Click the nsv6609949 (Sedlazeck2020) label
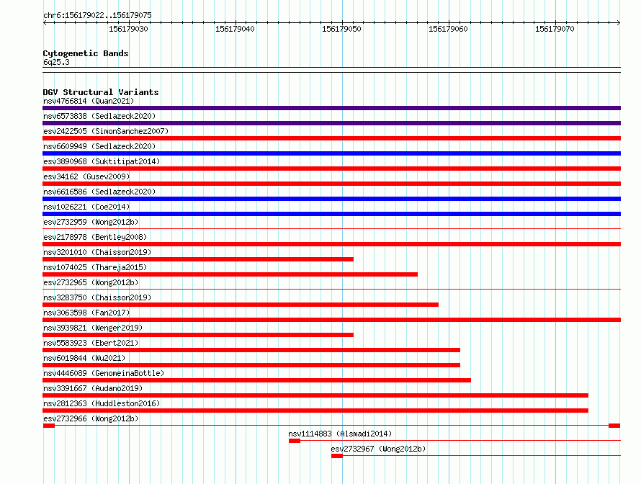The image size is (641, 484). pyautogui.click(x=99, y=146)
